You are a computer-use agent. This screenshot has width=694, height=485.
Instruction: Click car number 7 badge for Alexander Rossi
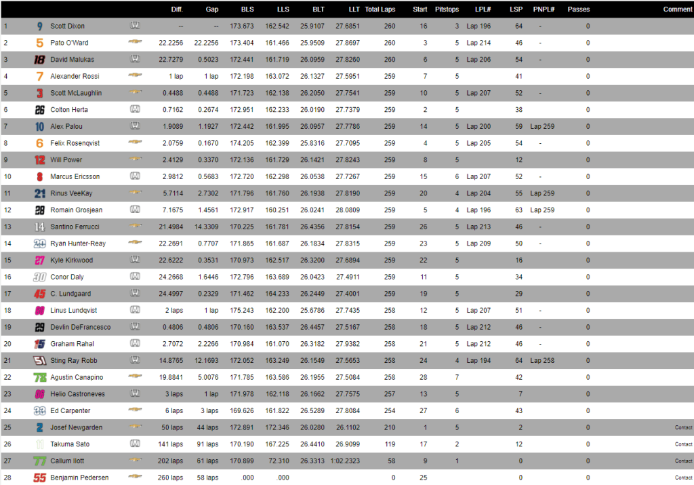click(x=40, y=77)
